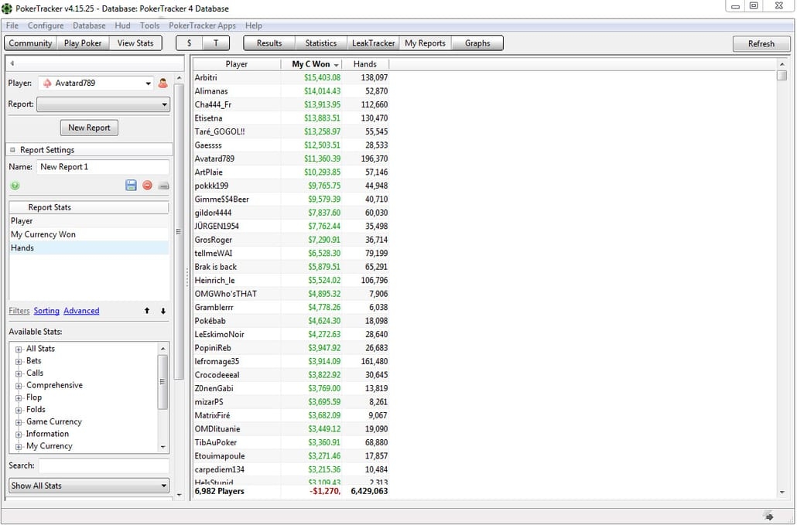Expand the Information tree node

coord(19,434)
